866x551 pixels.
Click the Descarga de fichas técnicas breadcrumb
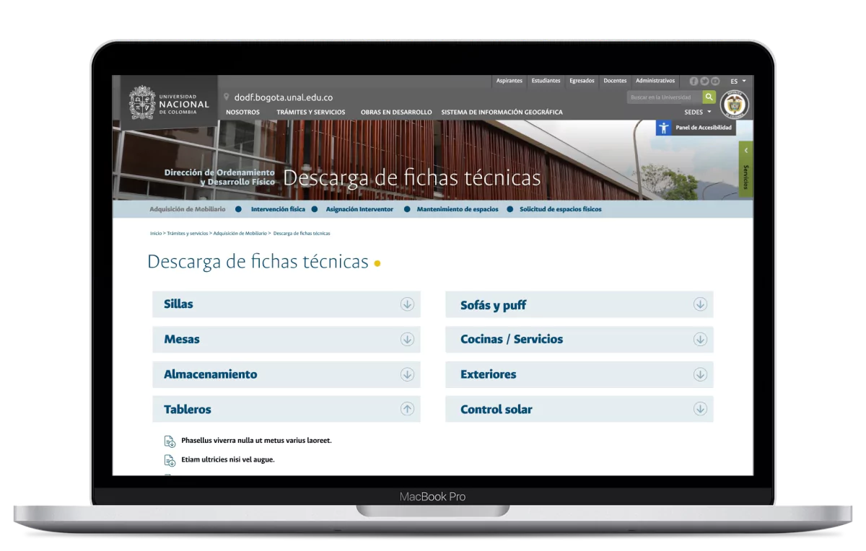click(x=302, y=234)
